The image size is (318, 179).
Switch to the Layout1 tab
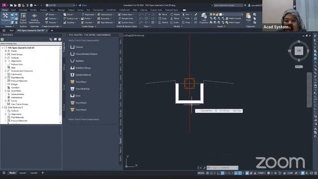(23, 173)
